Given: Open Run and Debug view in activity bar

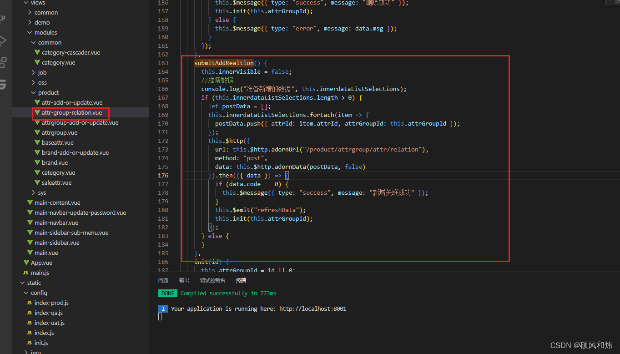Looking at the screenshot, I should coord(2,40).
